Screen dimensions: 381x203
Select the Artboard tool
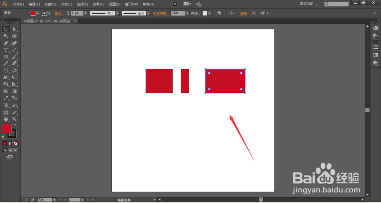(6, 112)
